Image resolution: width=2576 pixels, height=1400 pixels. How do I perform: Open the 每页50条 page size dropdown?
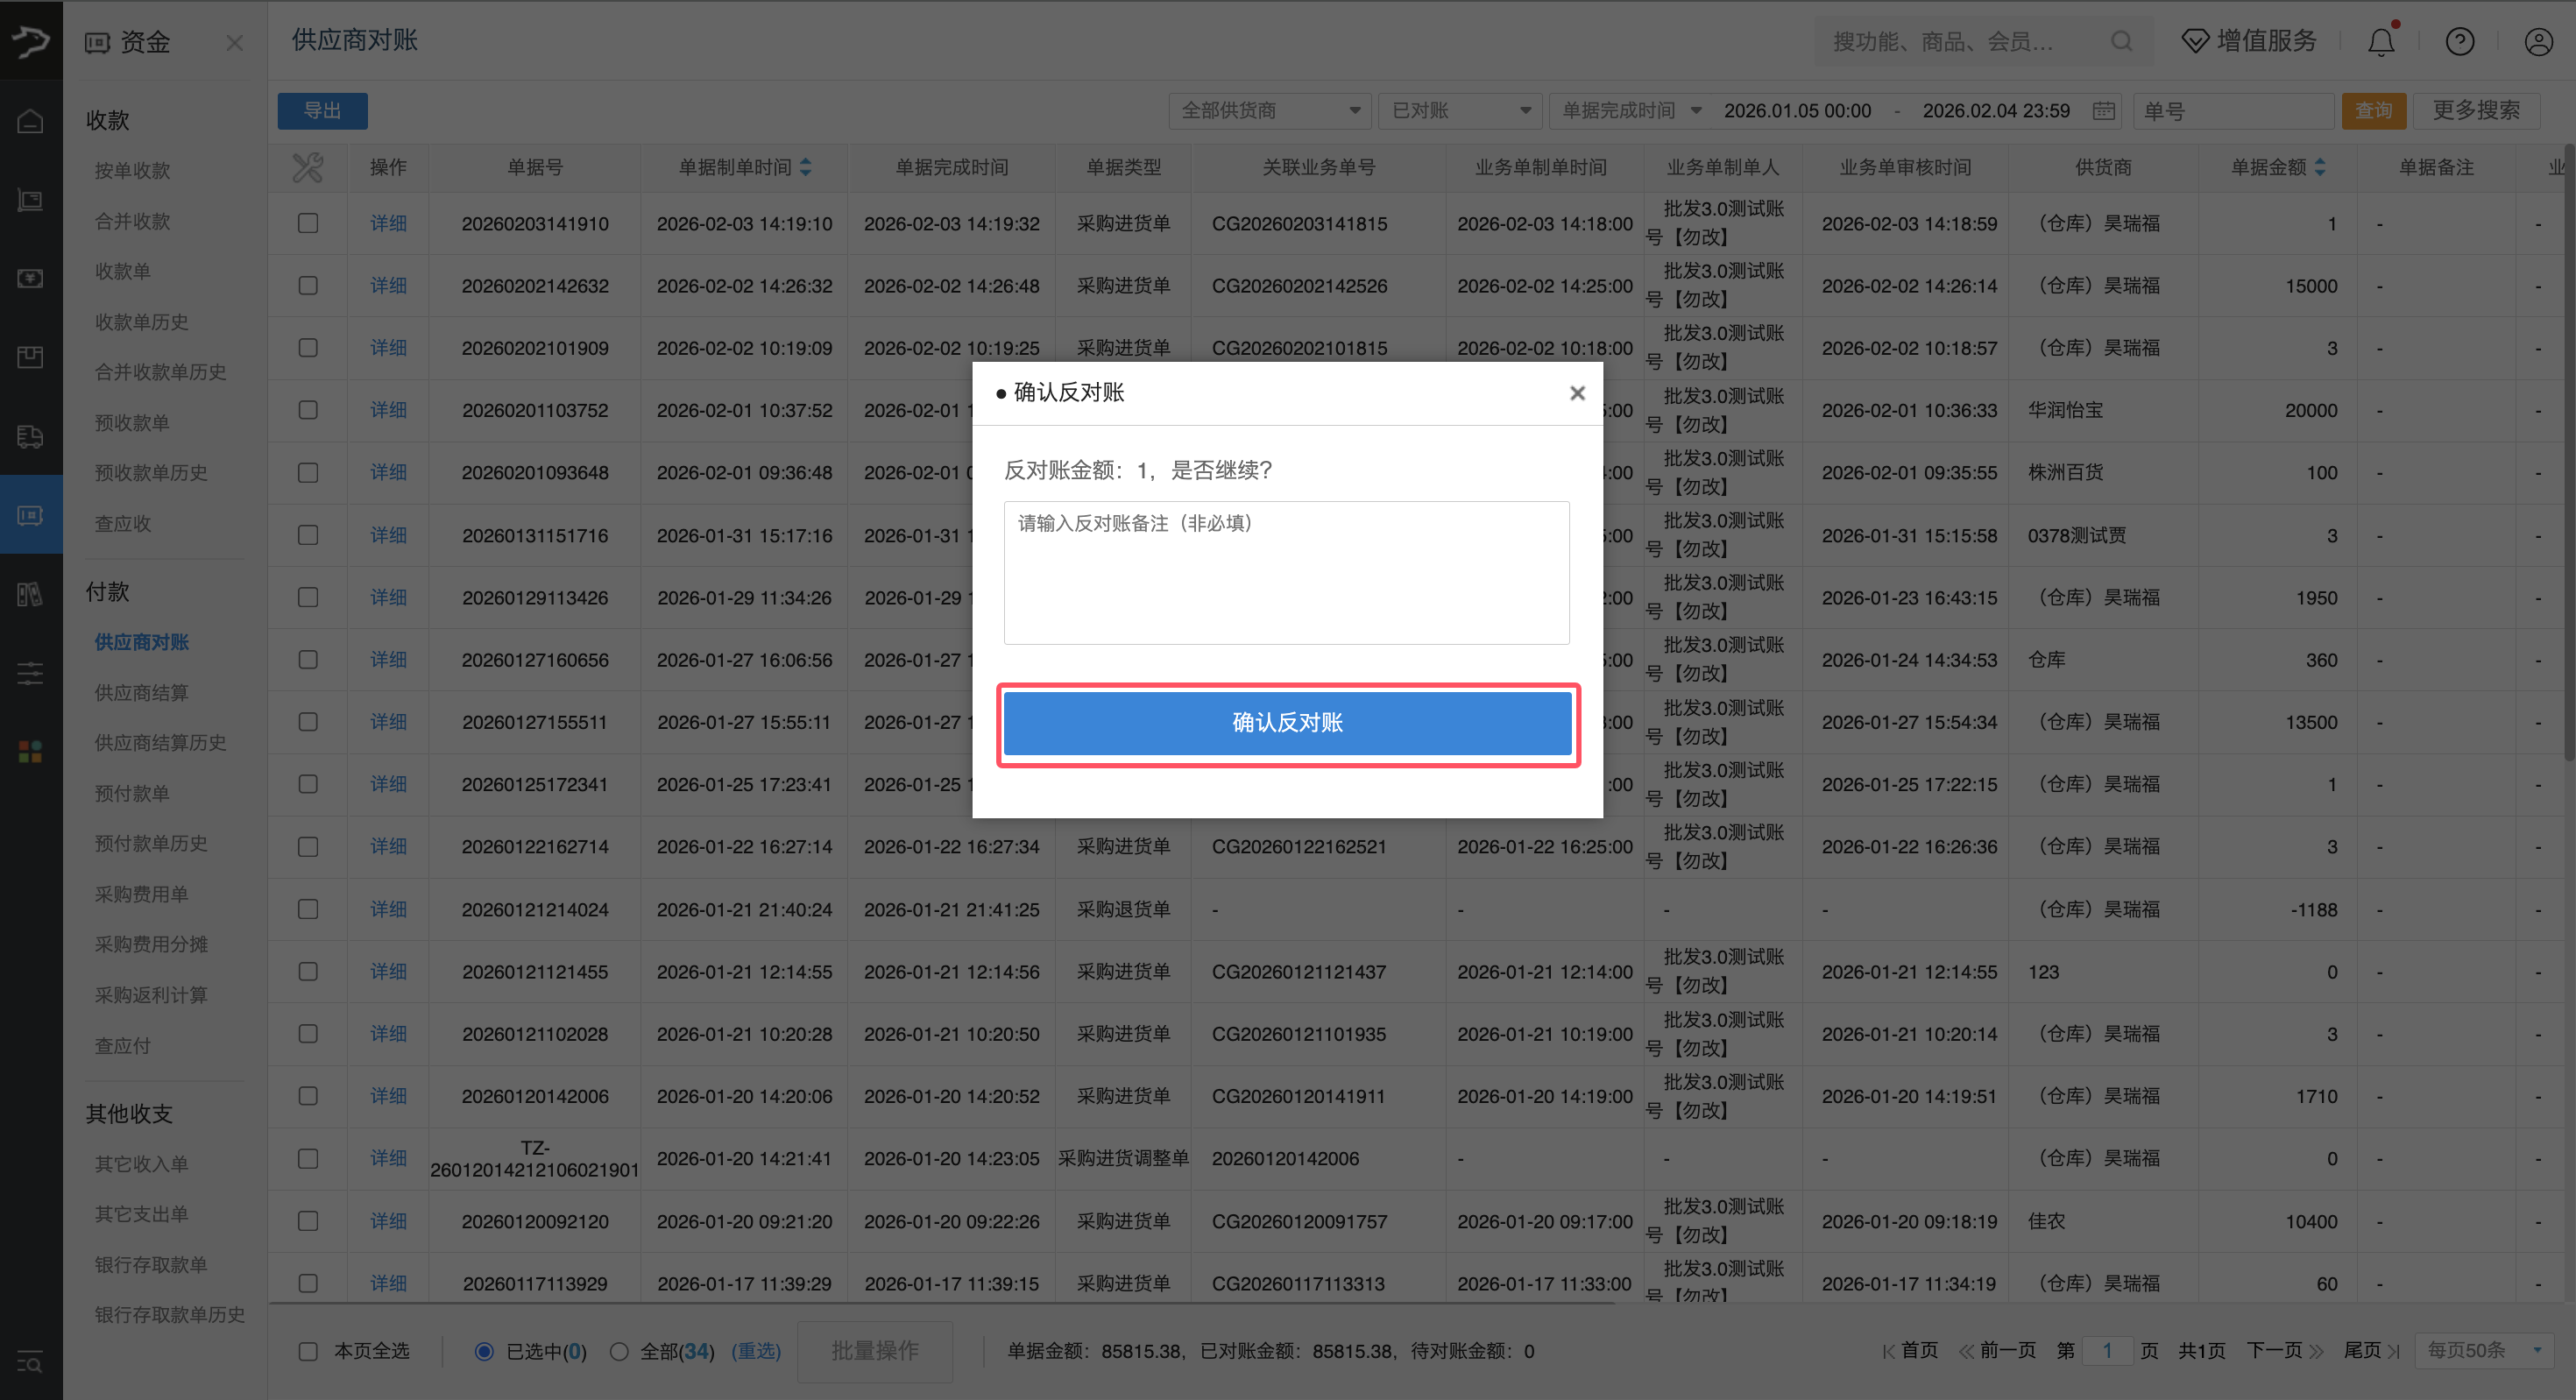point(2480,1350)
